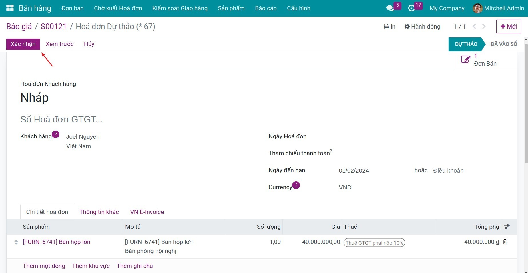Image resolution: width=528 pixels, height=273 pixels.
Task: Open the activities clock icon
Action: 411,8
